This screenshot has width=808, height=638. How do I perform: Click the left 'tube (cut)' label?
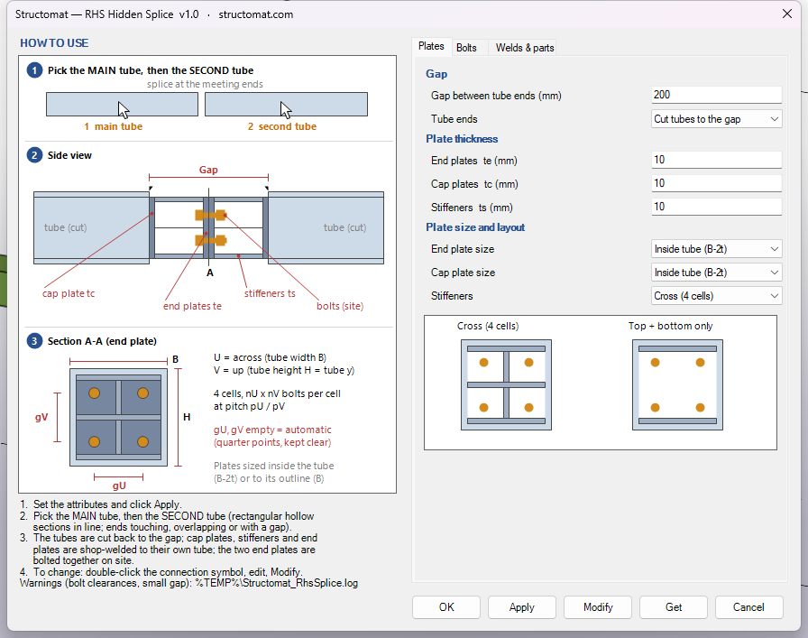(66, 227)
